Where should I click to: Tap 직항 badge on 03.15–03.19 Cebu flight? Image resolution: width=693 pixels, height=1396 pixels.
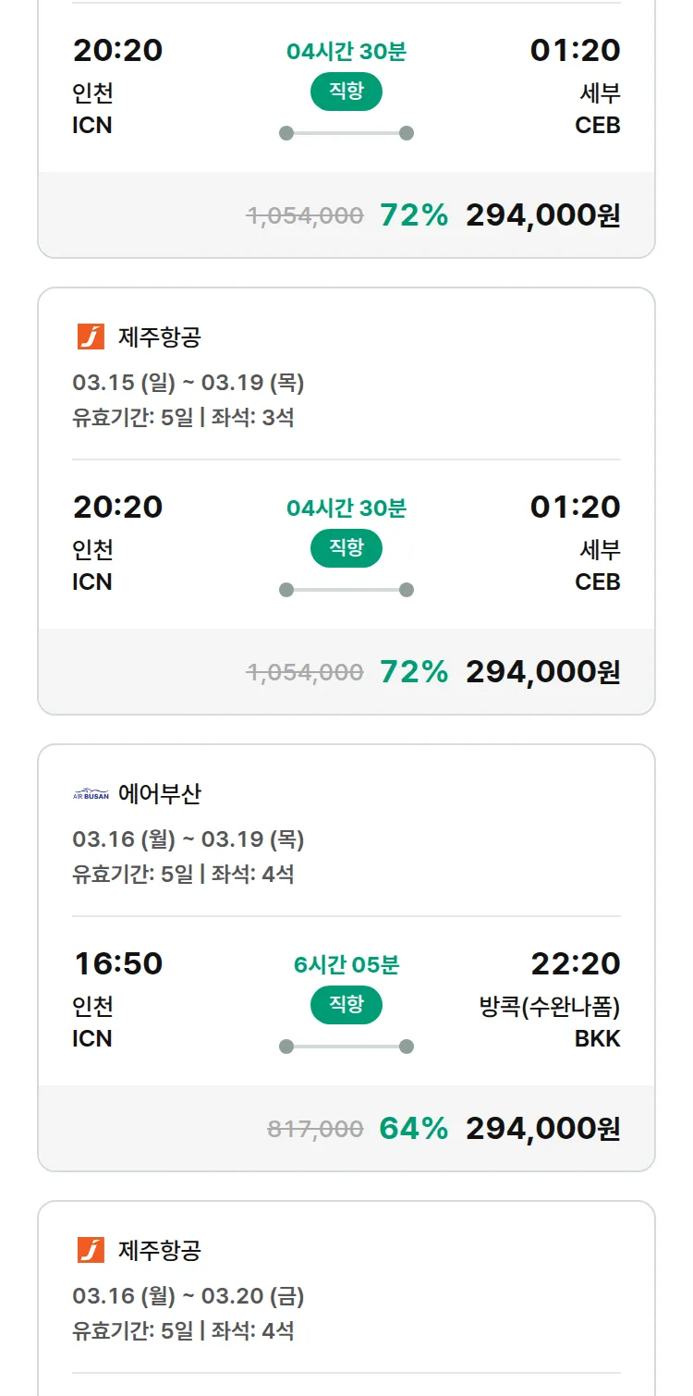coord(346,548)
